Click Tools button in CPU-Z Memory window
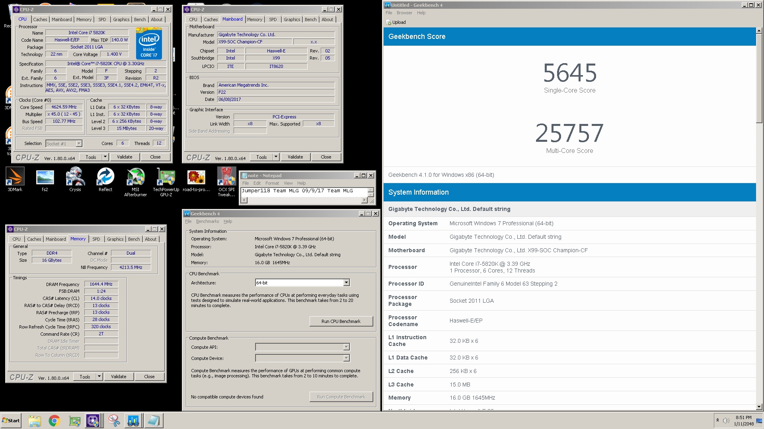This screenshot has width=764, height=429. pyautogui.click(x=85, y=377)
